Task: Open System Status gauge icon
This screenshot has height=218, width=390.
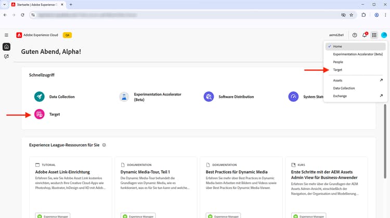Action: point(293,97)
